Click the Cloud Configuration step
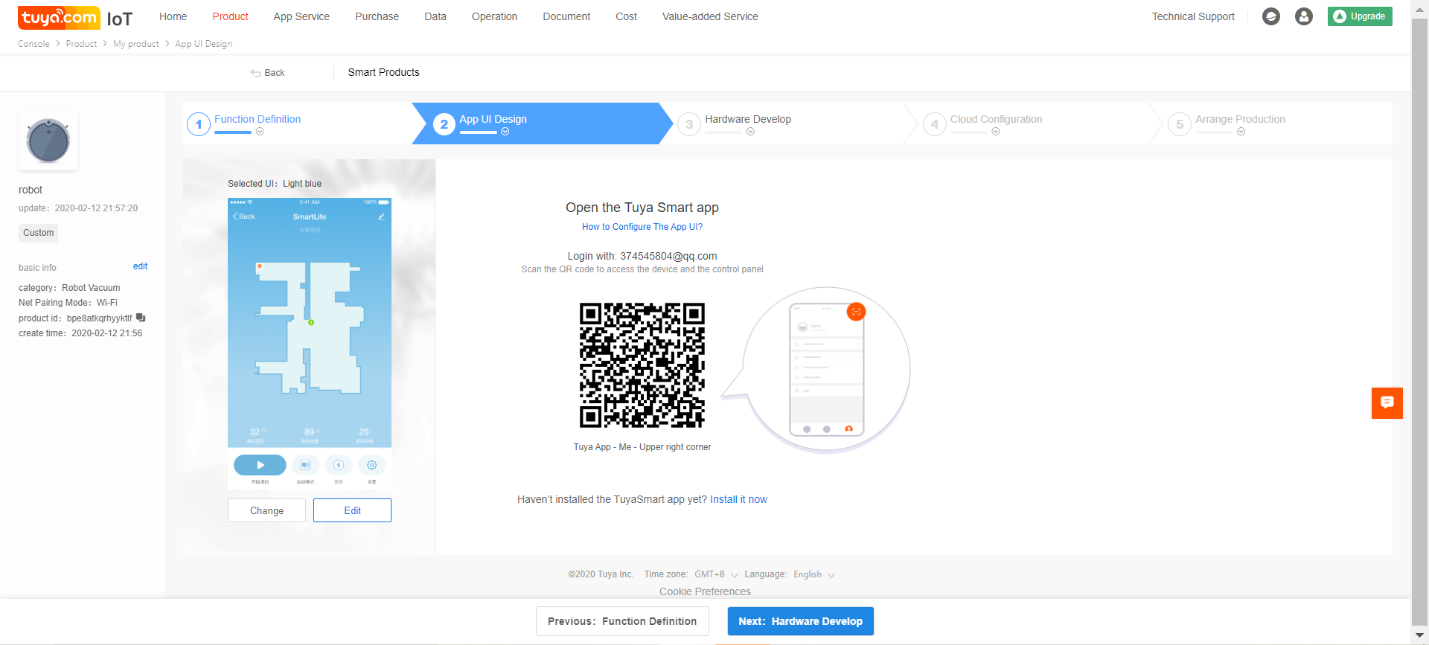The width and height of the screenshot is (1429, 645). 996,119
